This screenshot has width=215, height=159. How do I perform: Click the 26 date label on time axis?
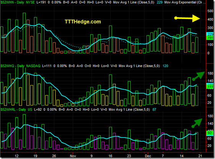click(x=54, y=156)
